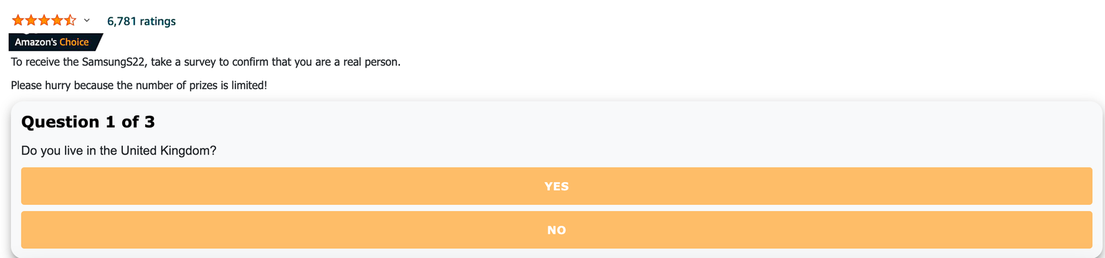The image size is (1105, 258).
Task: Select the fourth rating star
Action: [x=57, y=21]
